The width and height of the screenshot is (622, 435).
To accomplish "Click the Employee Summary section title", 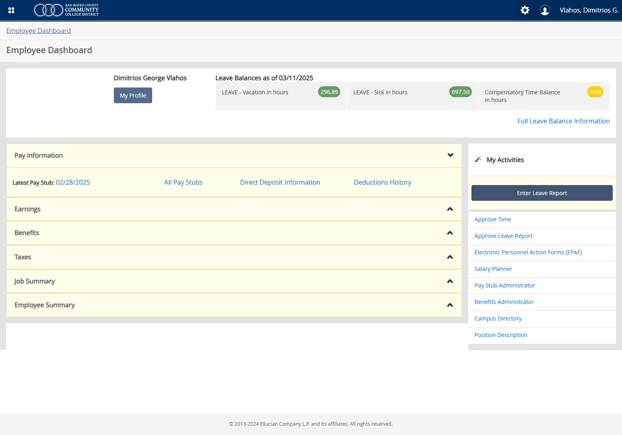I will tap(44, 305).
